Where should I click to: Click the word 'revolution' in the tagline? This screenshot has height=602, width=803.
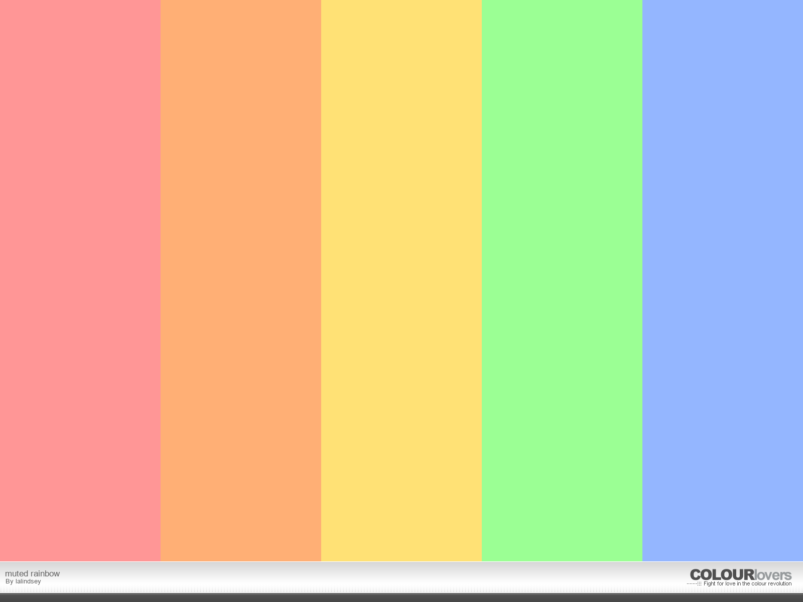[780, 584]
